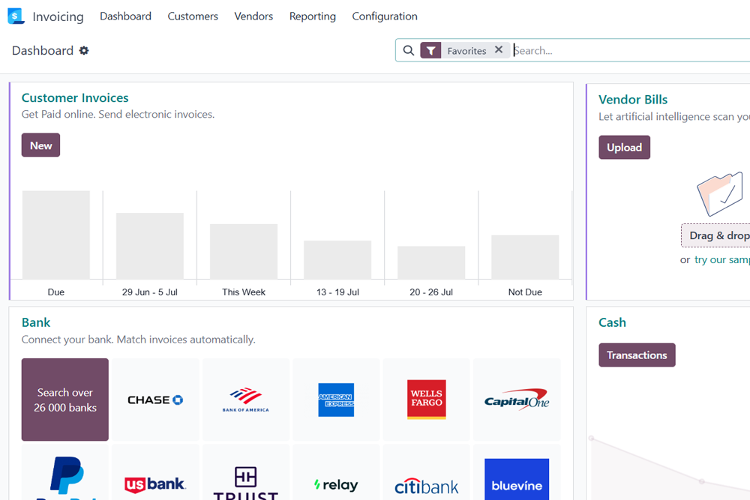Remove the Favorites filter with X
The height and width of the screenshot is (500, 750).
tap(499, 49)
